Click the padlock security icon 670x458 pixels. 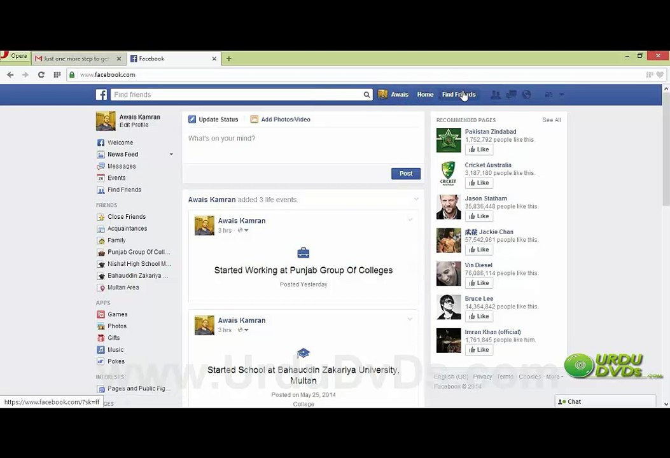click(72, 75)
